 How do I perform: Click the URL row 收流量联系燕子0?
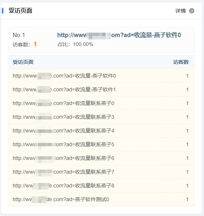[x=101, y=103]
